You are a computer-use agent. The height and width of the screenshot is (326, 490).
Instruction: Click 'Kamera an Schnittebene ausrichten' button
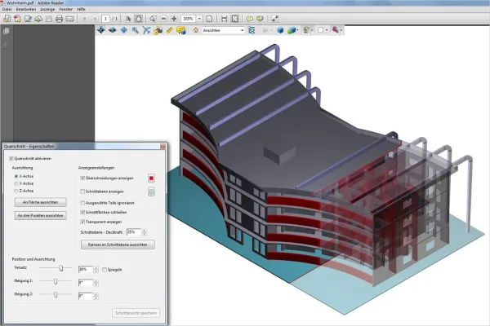[116, 244]
